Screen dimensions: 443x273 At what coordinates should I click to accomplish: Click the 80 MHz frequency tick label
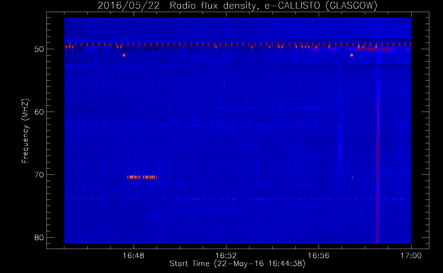(39, 238)
